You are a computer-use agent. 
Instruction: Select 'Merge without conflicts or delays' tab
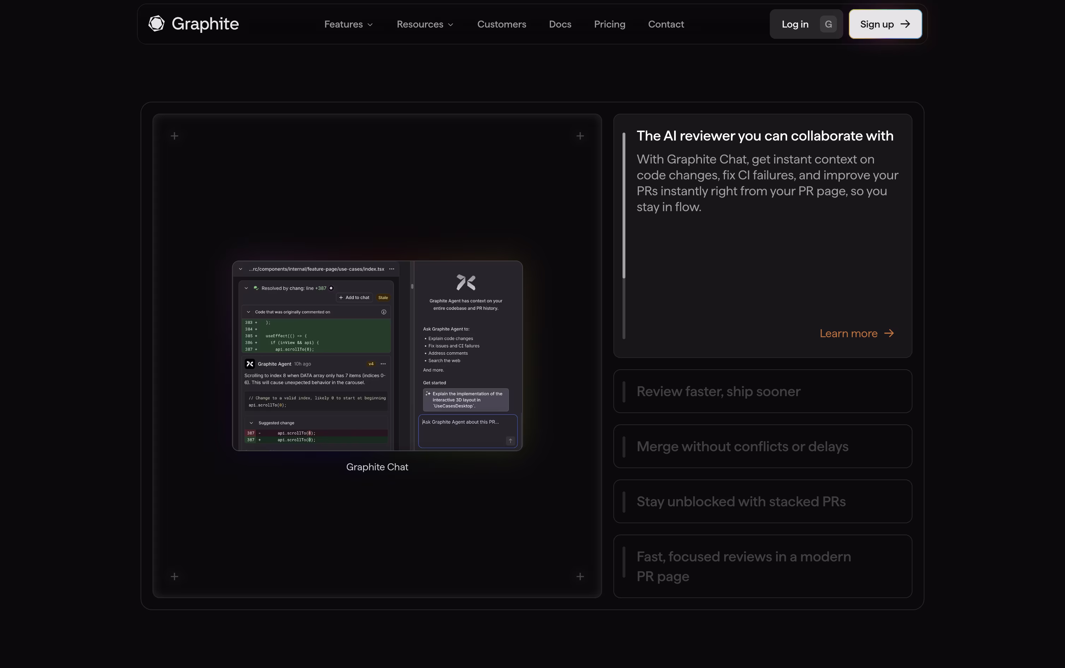point(762,446)
